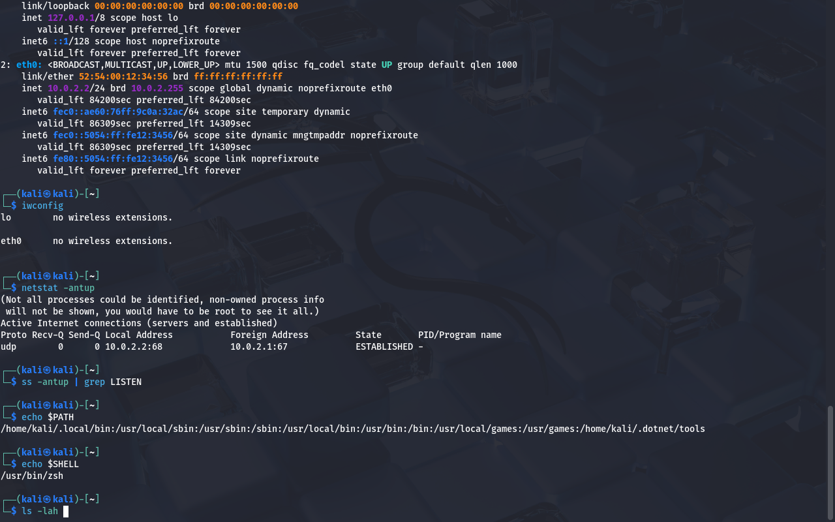
Task: Click the terminal scrollbar thumb
Action: click(830, 461)
